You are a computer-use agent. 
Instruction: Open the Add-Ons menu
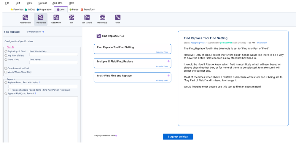(x=57, y=3)
